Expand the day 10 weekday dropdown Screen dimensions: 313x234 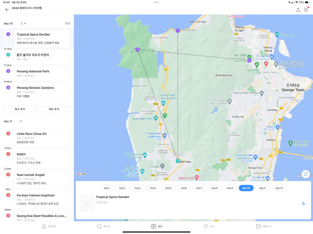(x=23, y=23)
